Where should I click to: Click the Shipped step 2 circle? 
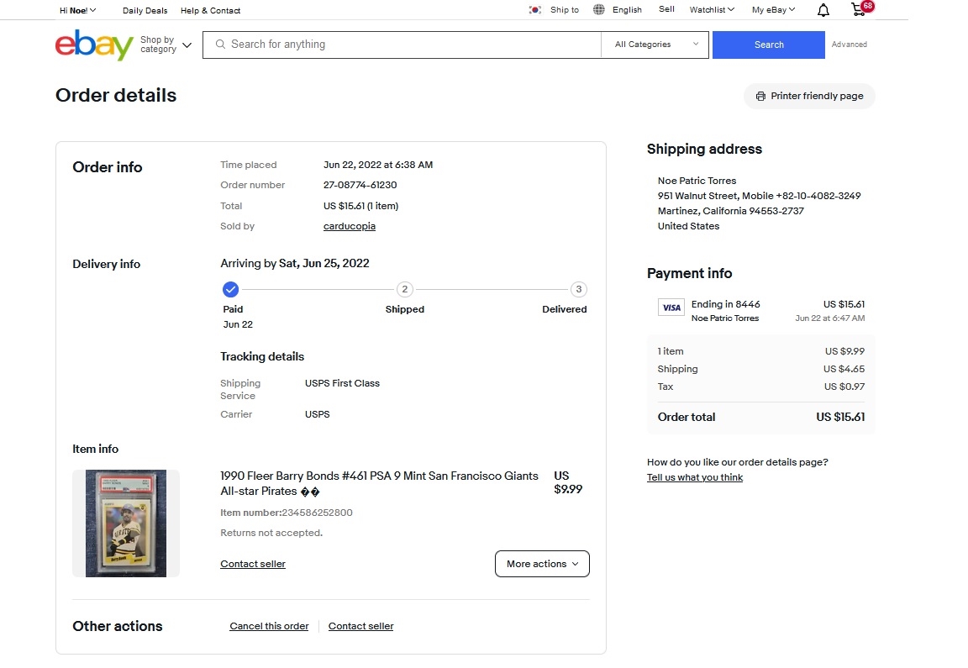click(405, 289)
